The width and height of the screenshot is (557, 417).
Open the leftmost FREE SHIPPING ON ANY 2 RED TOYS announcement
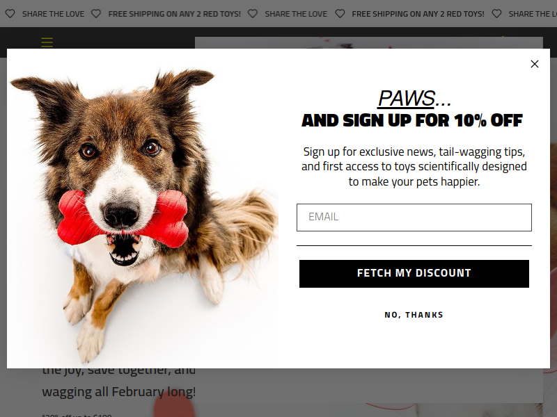click(175, 14)
